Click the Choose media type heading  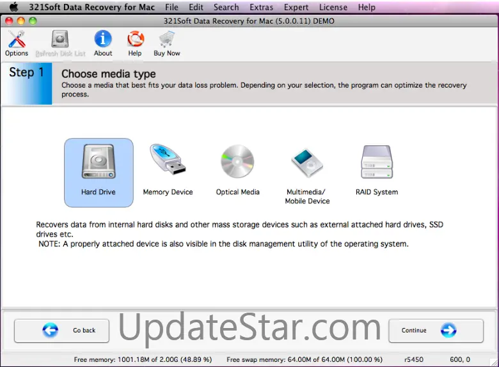(109, 74)
